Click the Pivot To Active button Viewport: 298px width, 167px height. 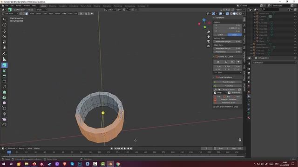pyautogui.click(x=229, y=90)
